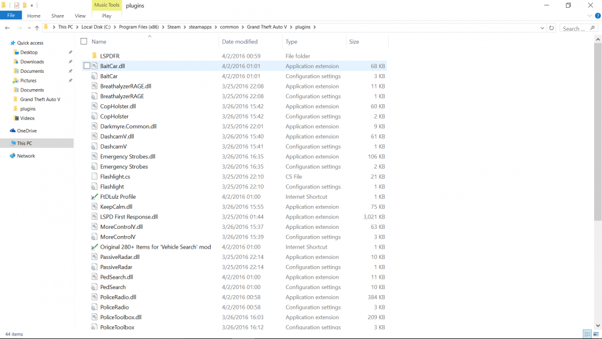Sort by the Name column header
602x339 pixels.
tap(99, 42)
